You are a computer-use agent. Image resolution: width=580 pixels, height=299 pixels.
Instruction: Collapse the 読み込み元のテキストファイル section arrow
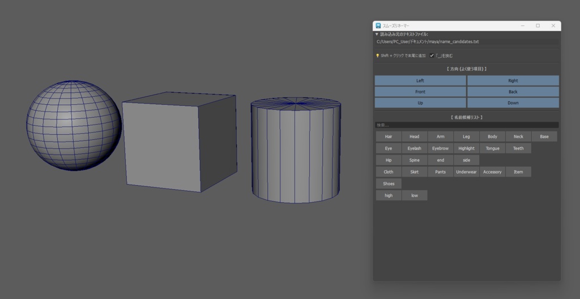coord(377,35)
